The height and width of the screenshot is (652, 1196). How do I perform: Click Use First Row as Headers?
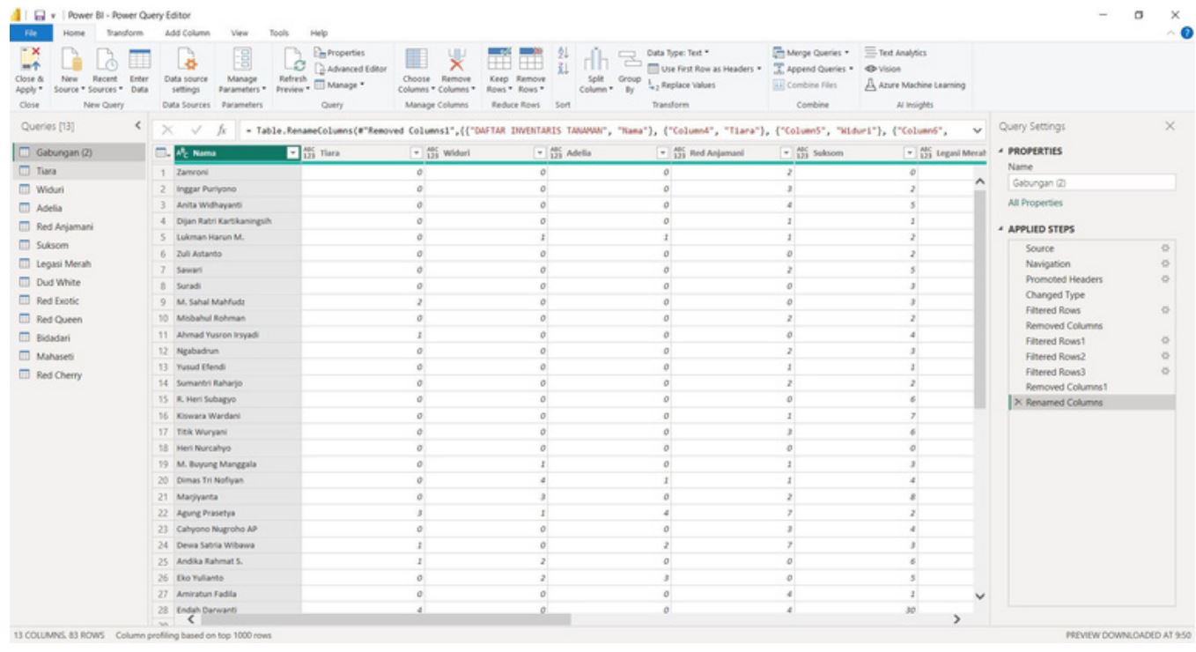pos(704,69)
